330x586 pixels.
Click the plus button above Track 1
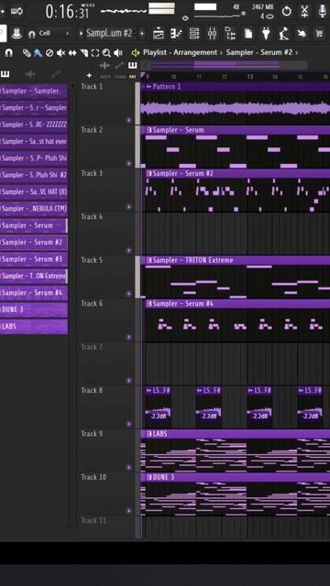(x=89, y=75)
